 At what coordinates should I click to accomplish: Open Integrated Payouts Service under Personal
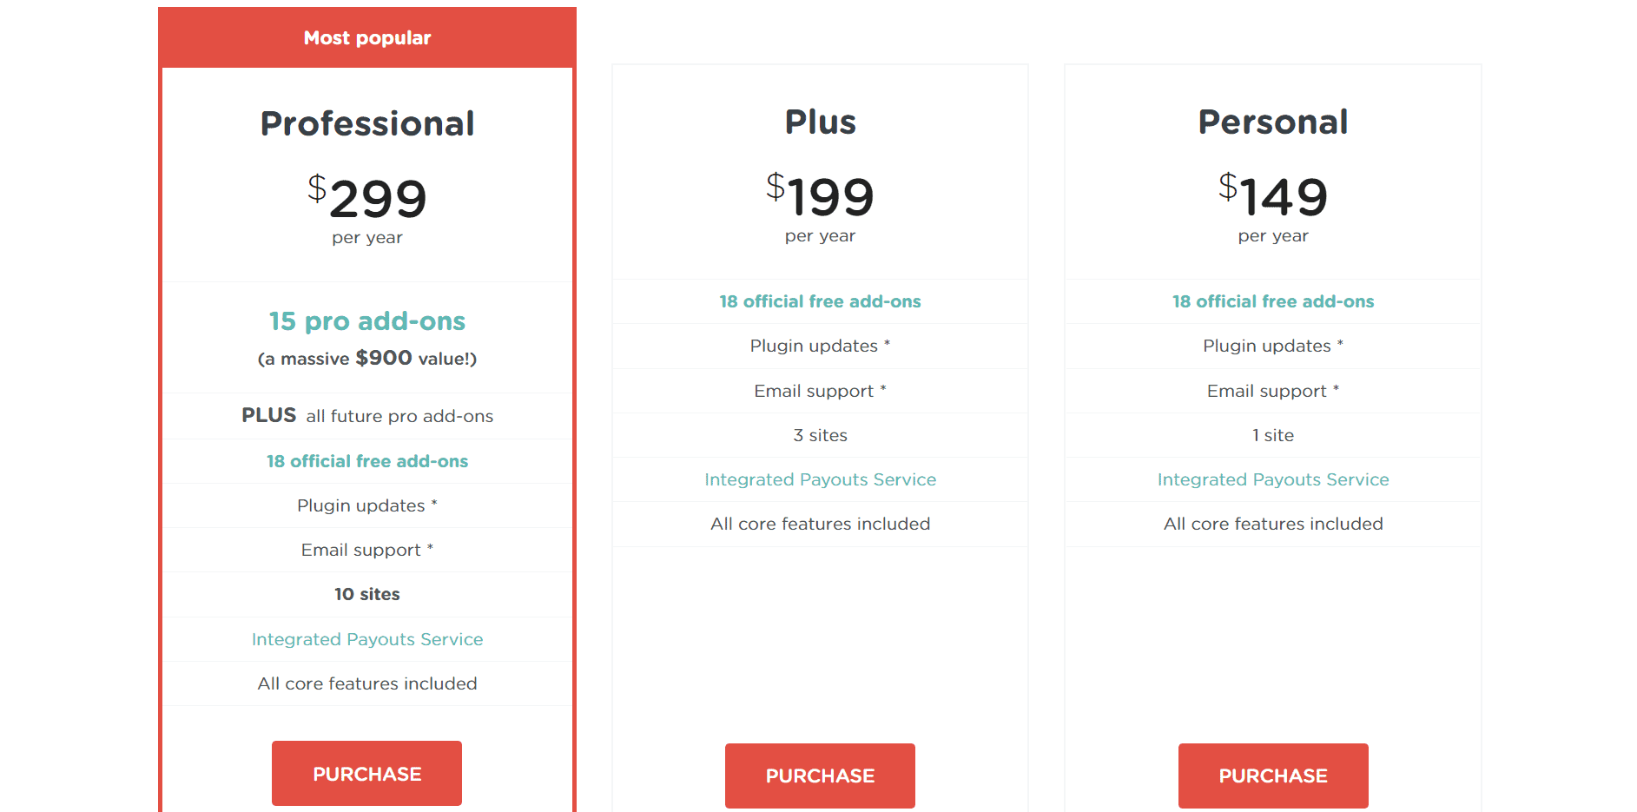(x=1272, y=479)
